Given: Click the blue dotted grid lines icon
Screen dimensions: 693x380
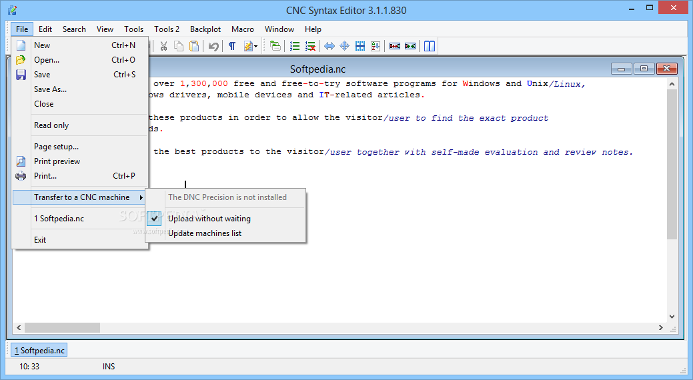Looking at the screenshot, I should click(x=360, y=46).
